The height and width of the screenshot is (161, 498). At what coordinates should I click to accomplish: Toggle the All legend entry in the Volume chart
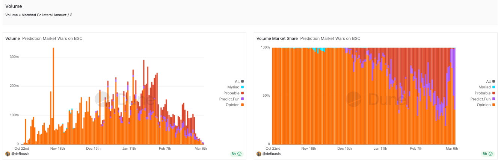coord(237,81)
